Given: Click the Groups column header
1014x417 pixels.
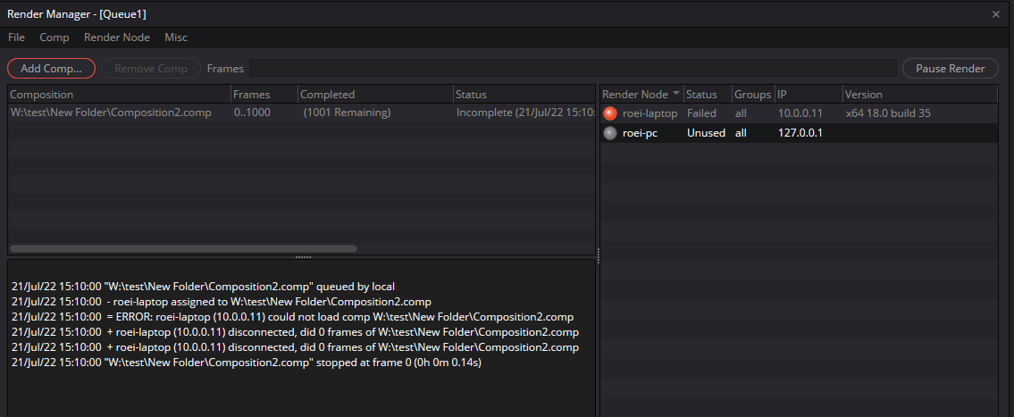Looking at the screenshot, I should [x=753, y=95].
